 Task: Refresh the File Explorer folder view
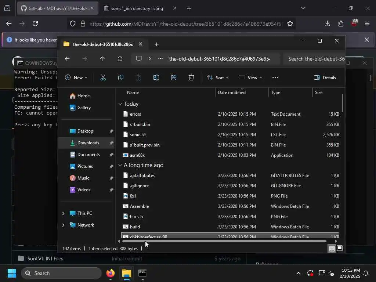pyautogui.click(x=120, y=58)
